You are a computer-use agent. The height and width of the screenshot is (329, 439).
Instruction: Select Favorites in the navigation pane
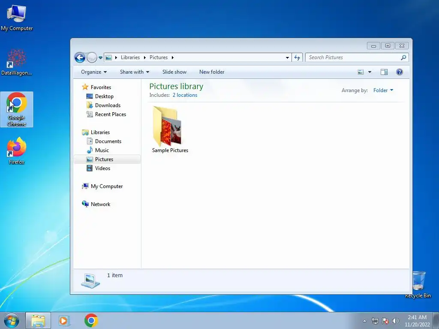(101, 87)
